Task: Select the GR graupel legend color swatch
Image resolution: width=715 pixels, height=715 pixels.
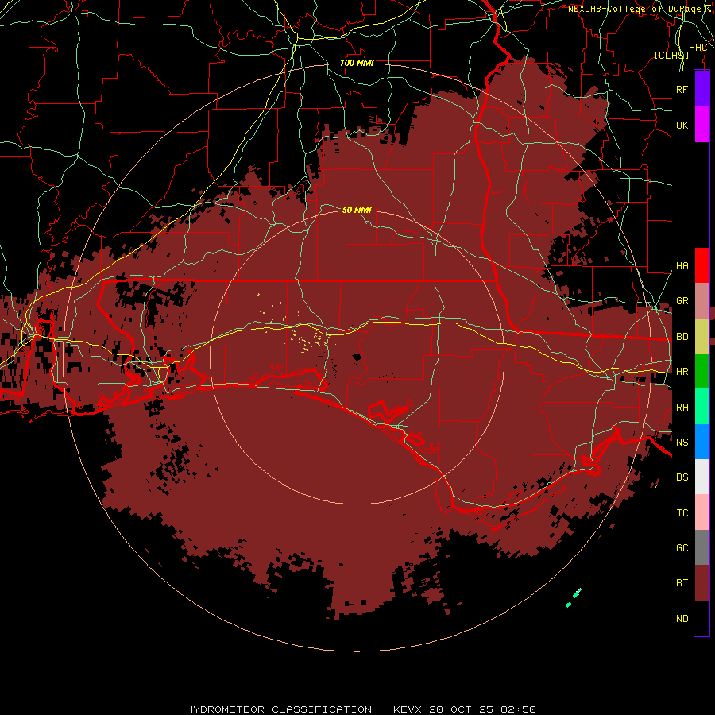Action: click(x=701, y=301)
